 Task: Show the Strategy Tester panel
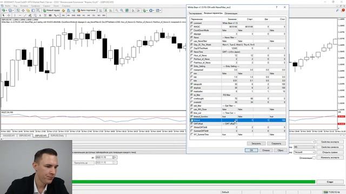pos(38,10)
